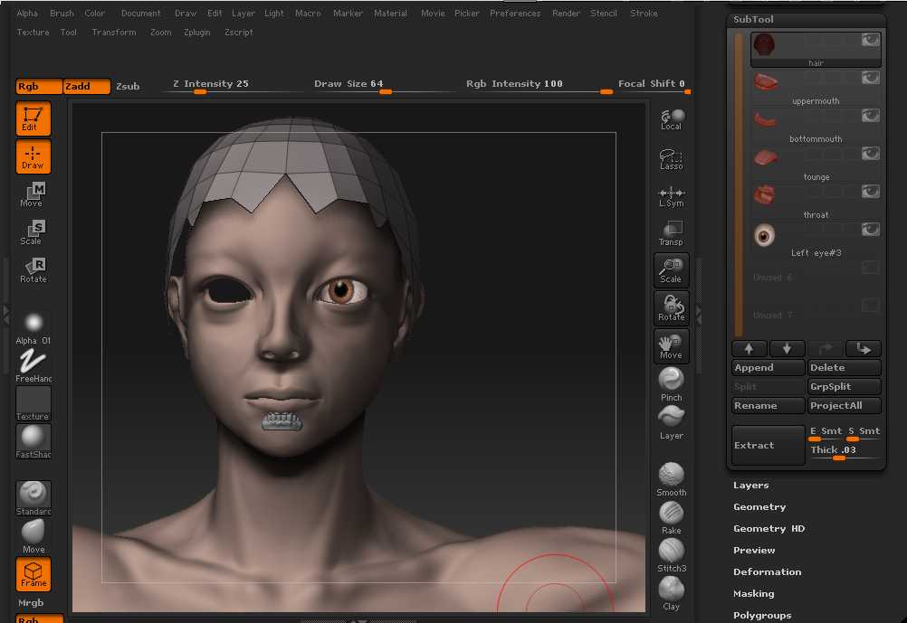Viewport: 907px width, 623px height.
Task: Select the Clay brush
Action: coord(671,592)
